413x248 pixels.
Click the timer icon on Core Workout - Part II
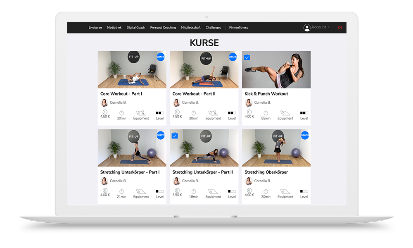194,113
